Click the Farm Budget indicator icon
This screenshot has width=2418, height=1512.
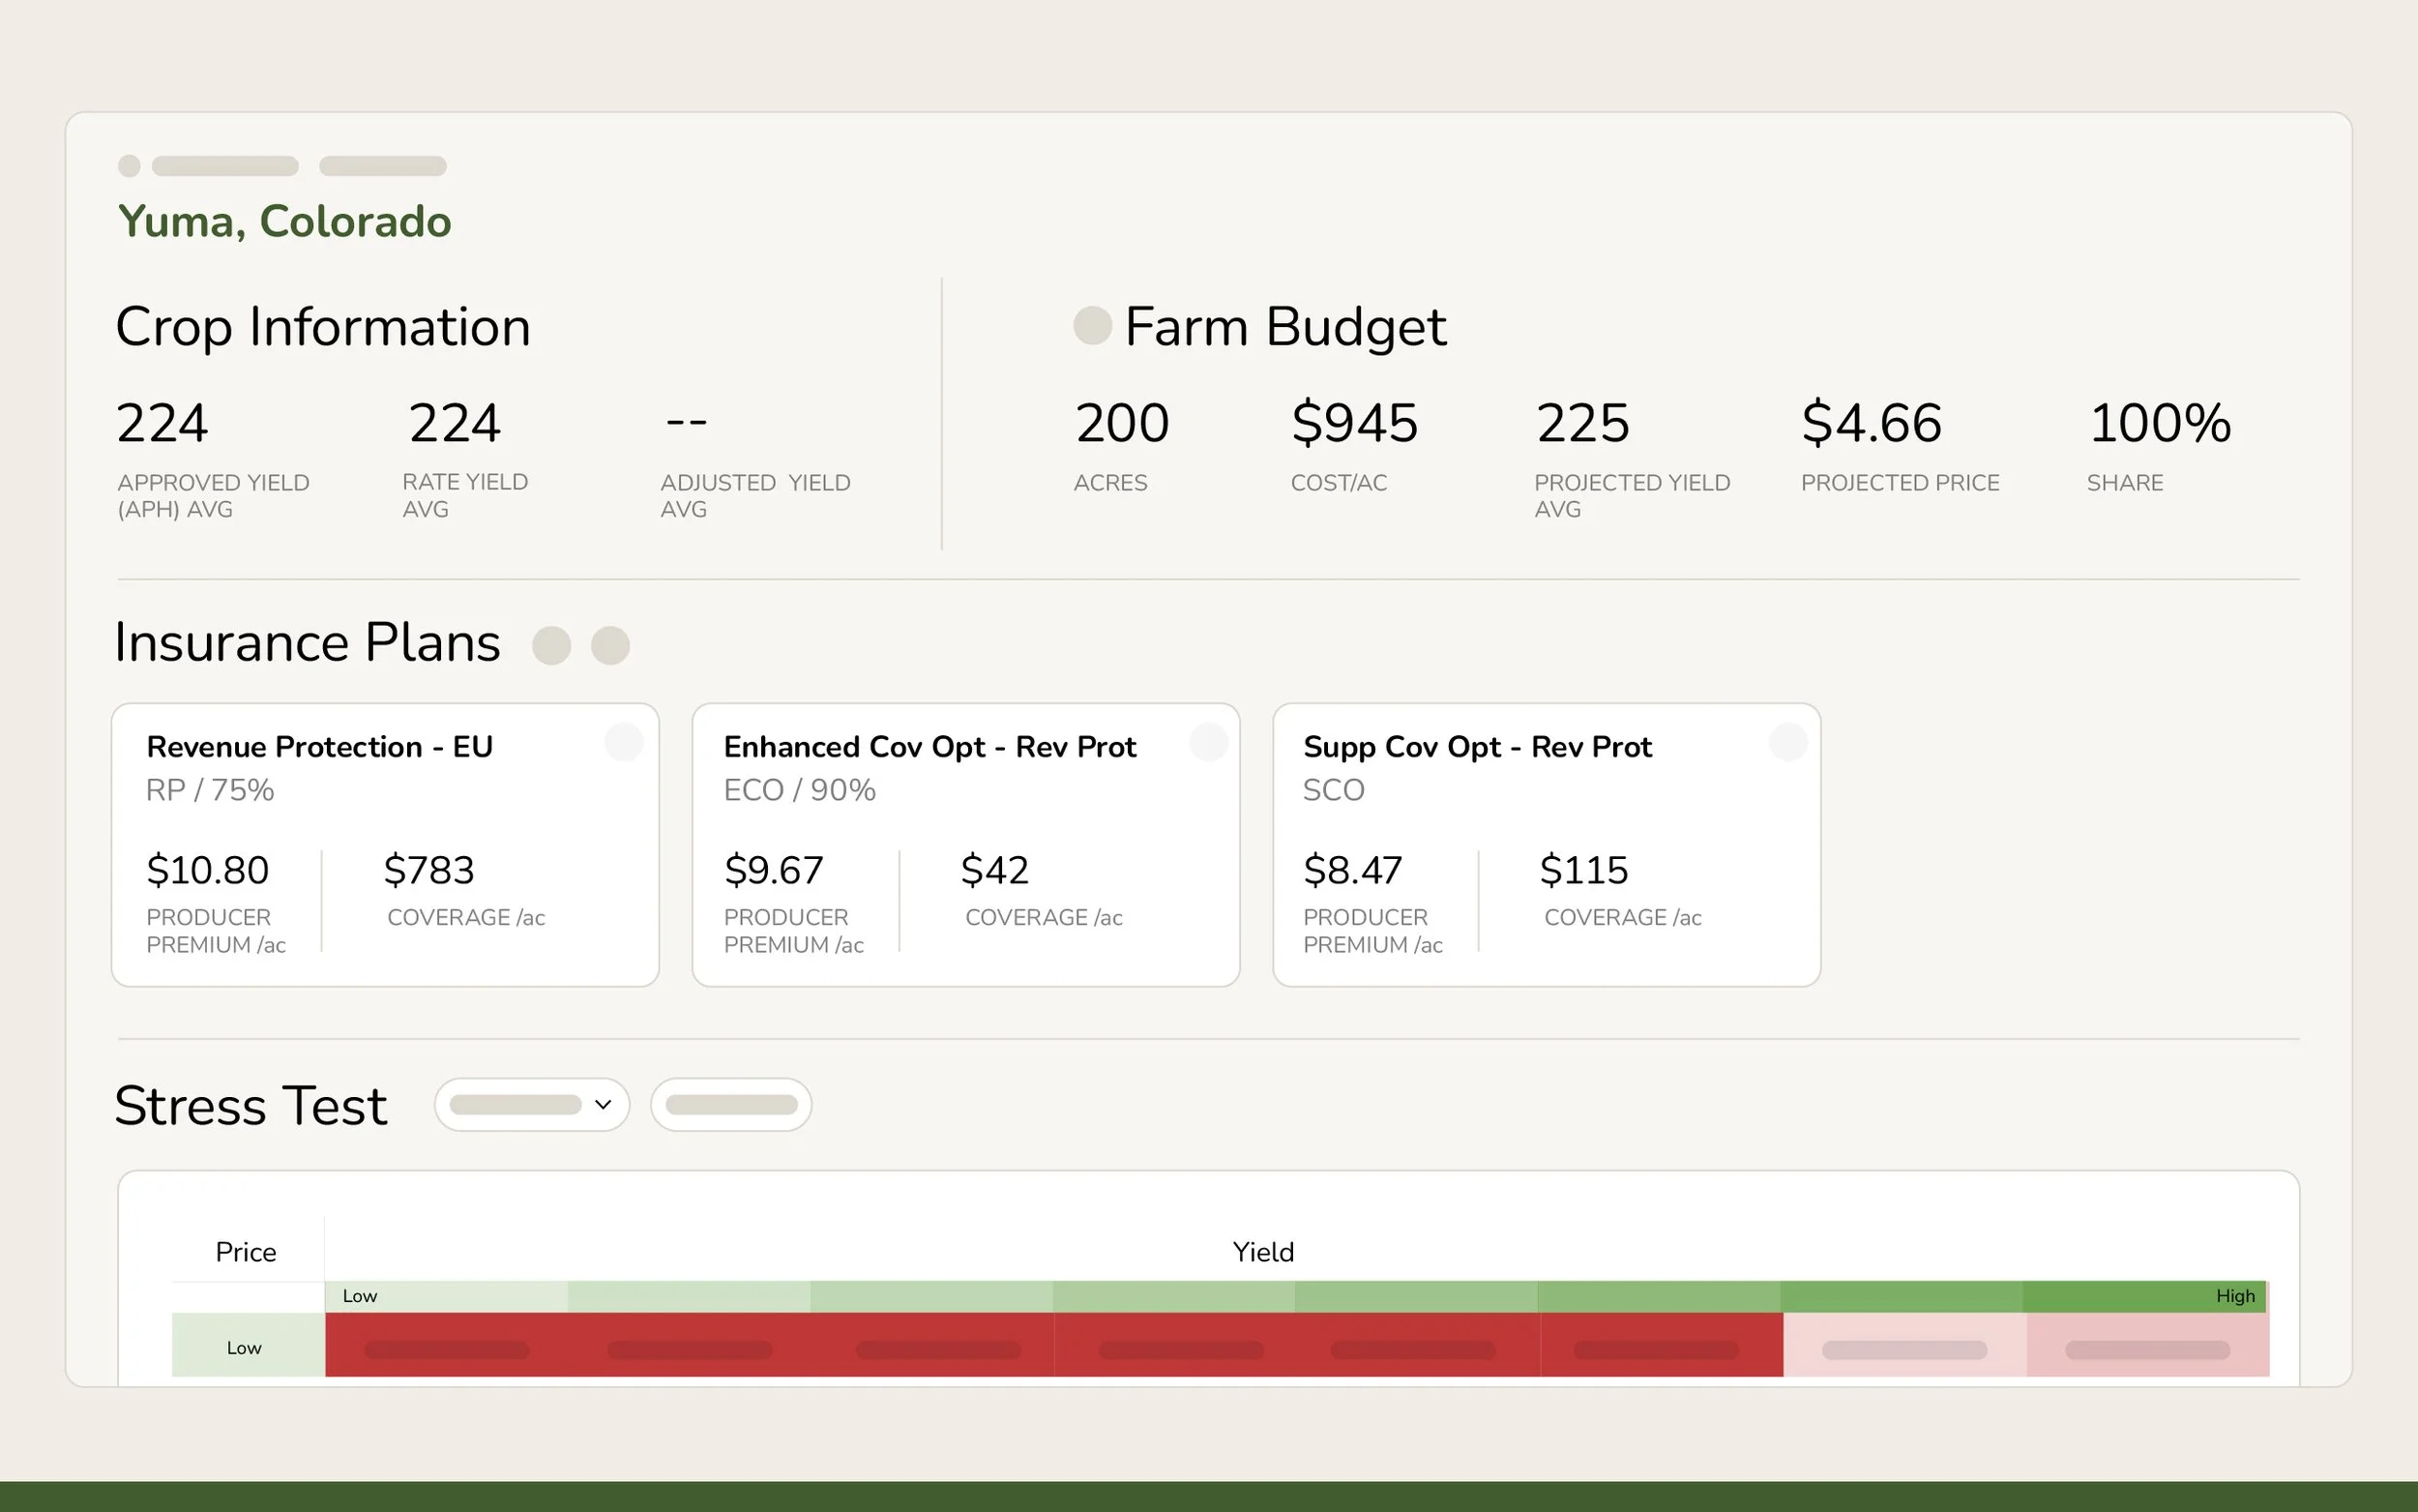(x=1092, y=325)
